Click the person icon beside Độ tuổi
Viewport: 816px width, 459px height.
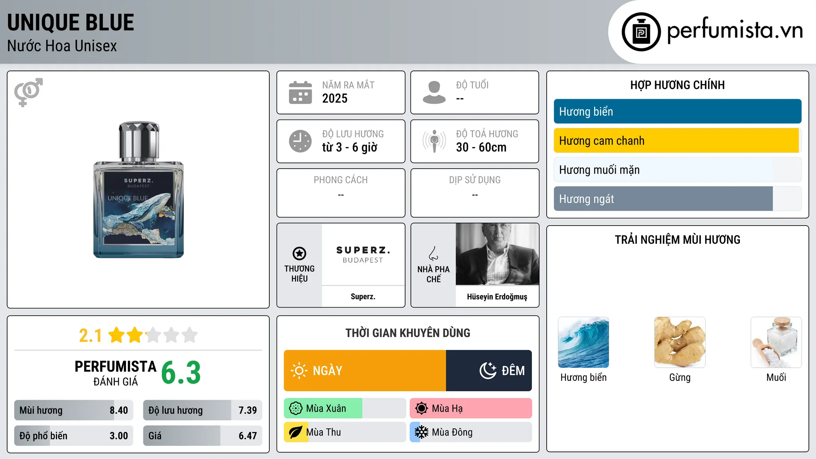pyautogui.click(x=434, y=92)
